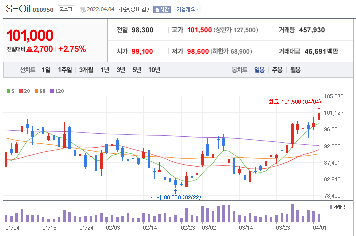Click the 전일 value 98,300
This screenshot has width=356, height=236.
(142, 30)
